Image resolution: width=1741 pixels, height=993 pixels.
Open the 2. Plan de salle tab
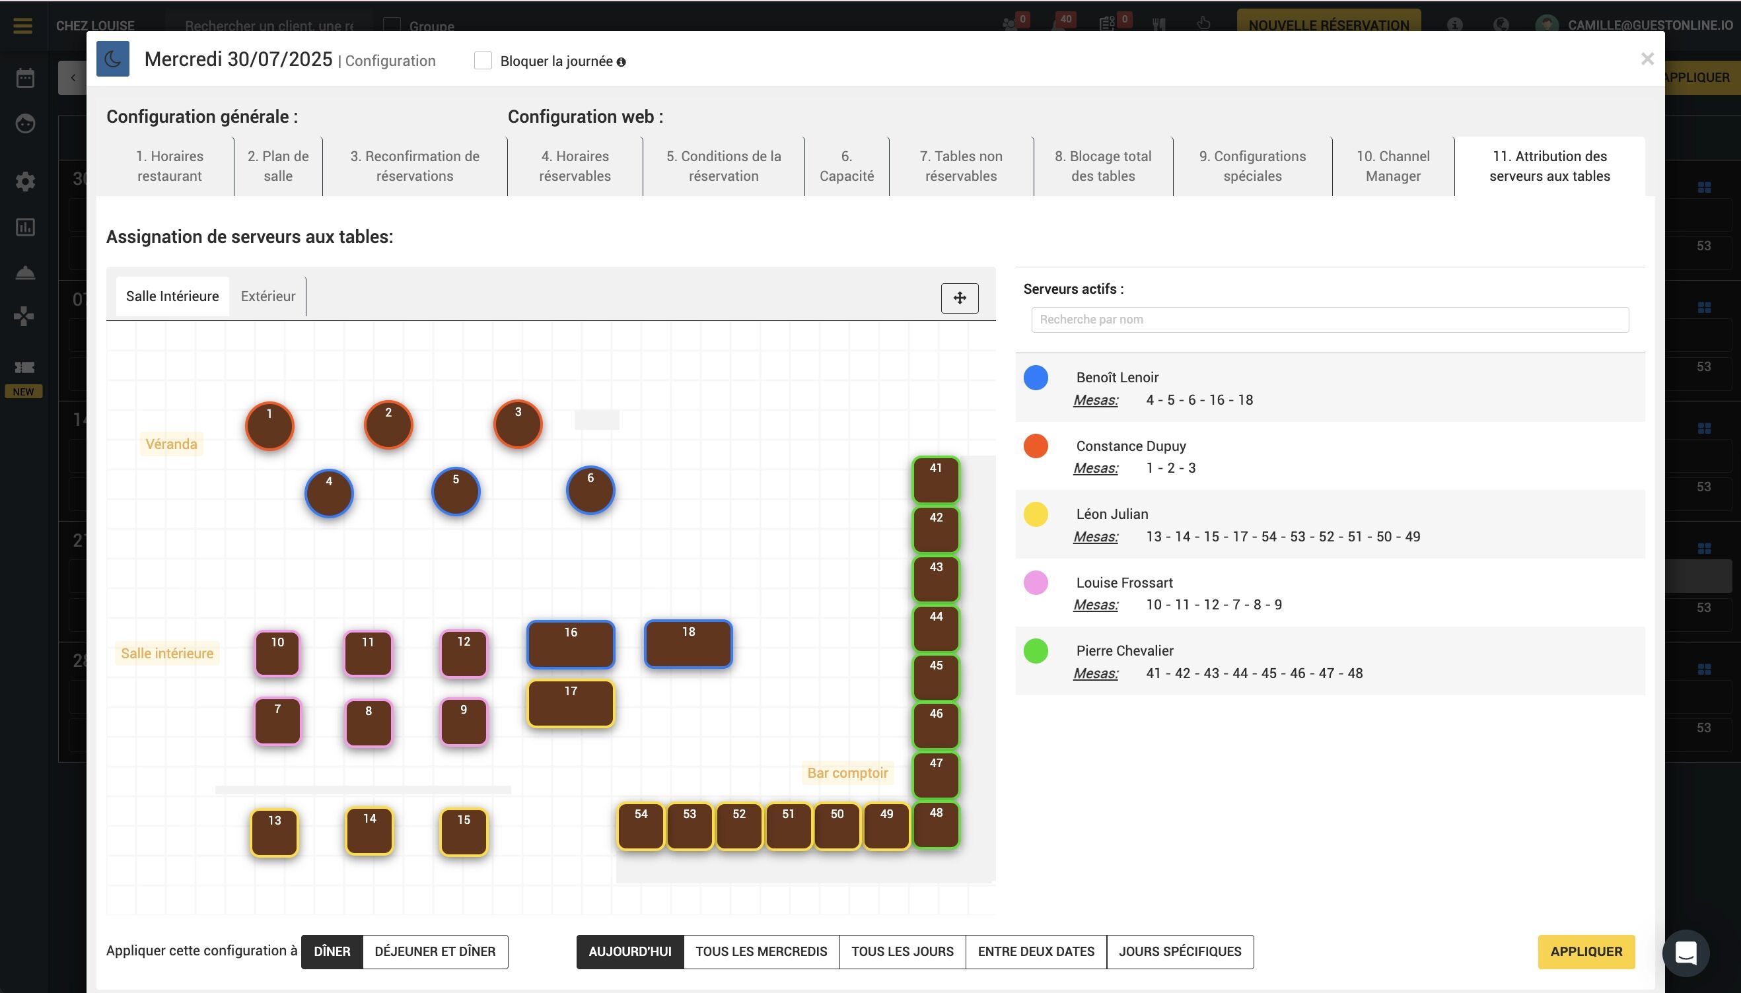pos(277,166)
